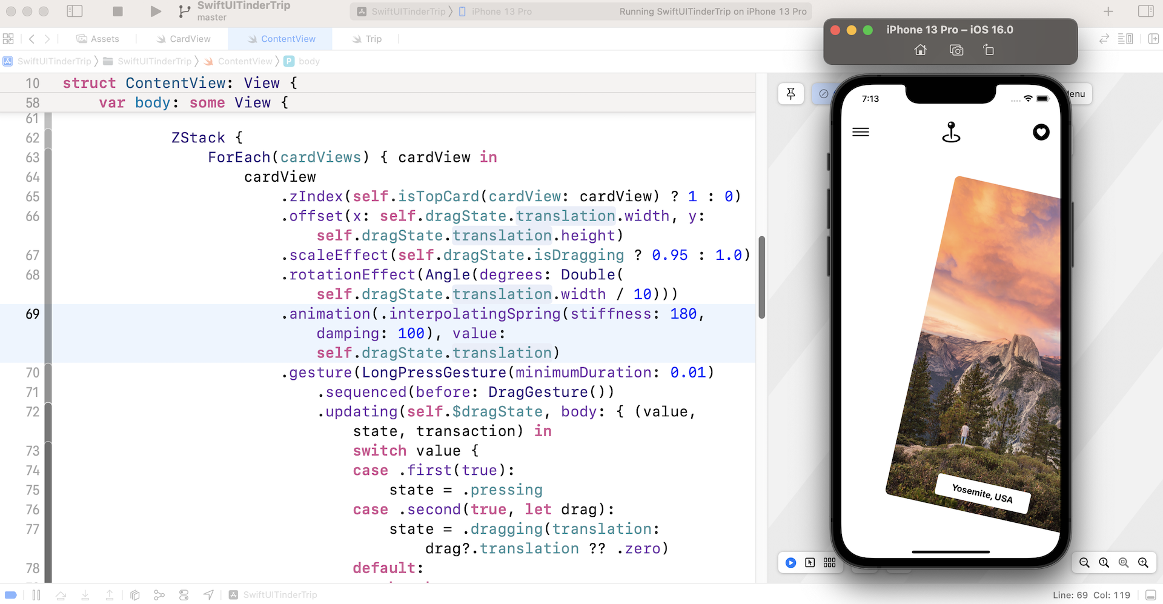Open the hamburger menu in the app

click(860, 132)
